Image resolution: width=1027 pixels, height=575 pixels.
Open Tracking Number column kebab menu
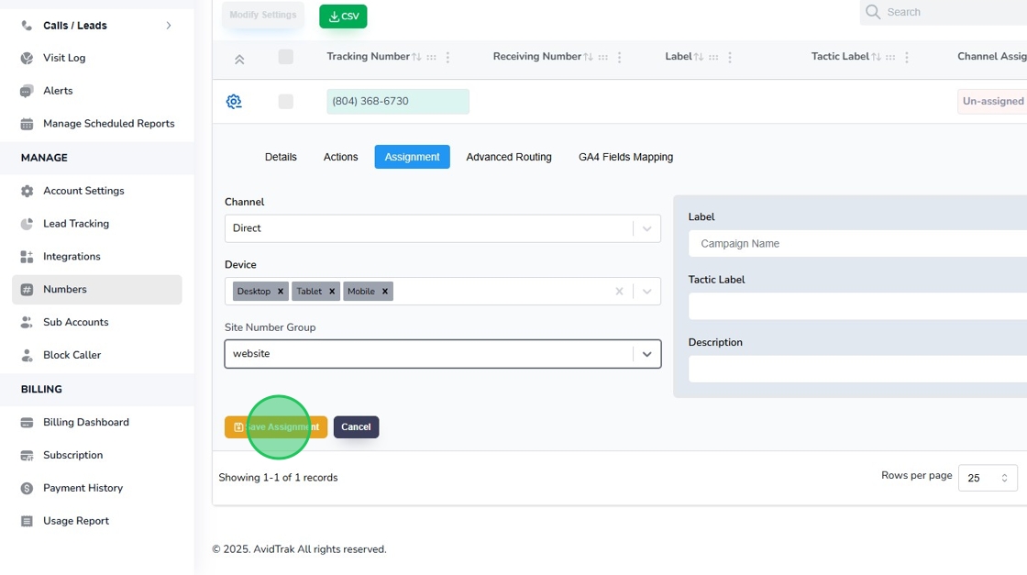pos(448,58)
